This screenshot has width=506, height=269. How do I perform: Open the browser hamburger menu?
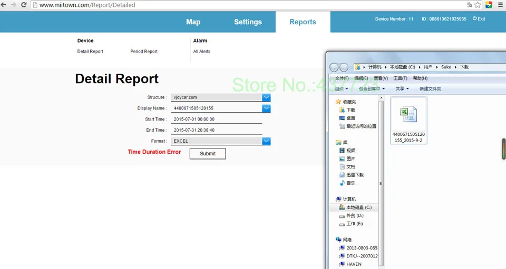501,5
